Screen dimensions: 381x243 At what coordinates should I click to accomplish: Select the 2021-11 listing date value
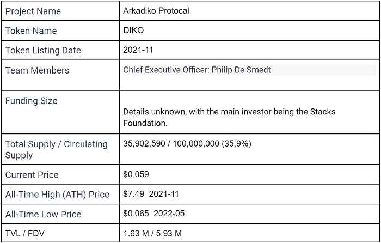click(x=138, y=50)
